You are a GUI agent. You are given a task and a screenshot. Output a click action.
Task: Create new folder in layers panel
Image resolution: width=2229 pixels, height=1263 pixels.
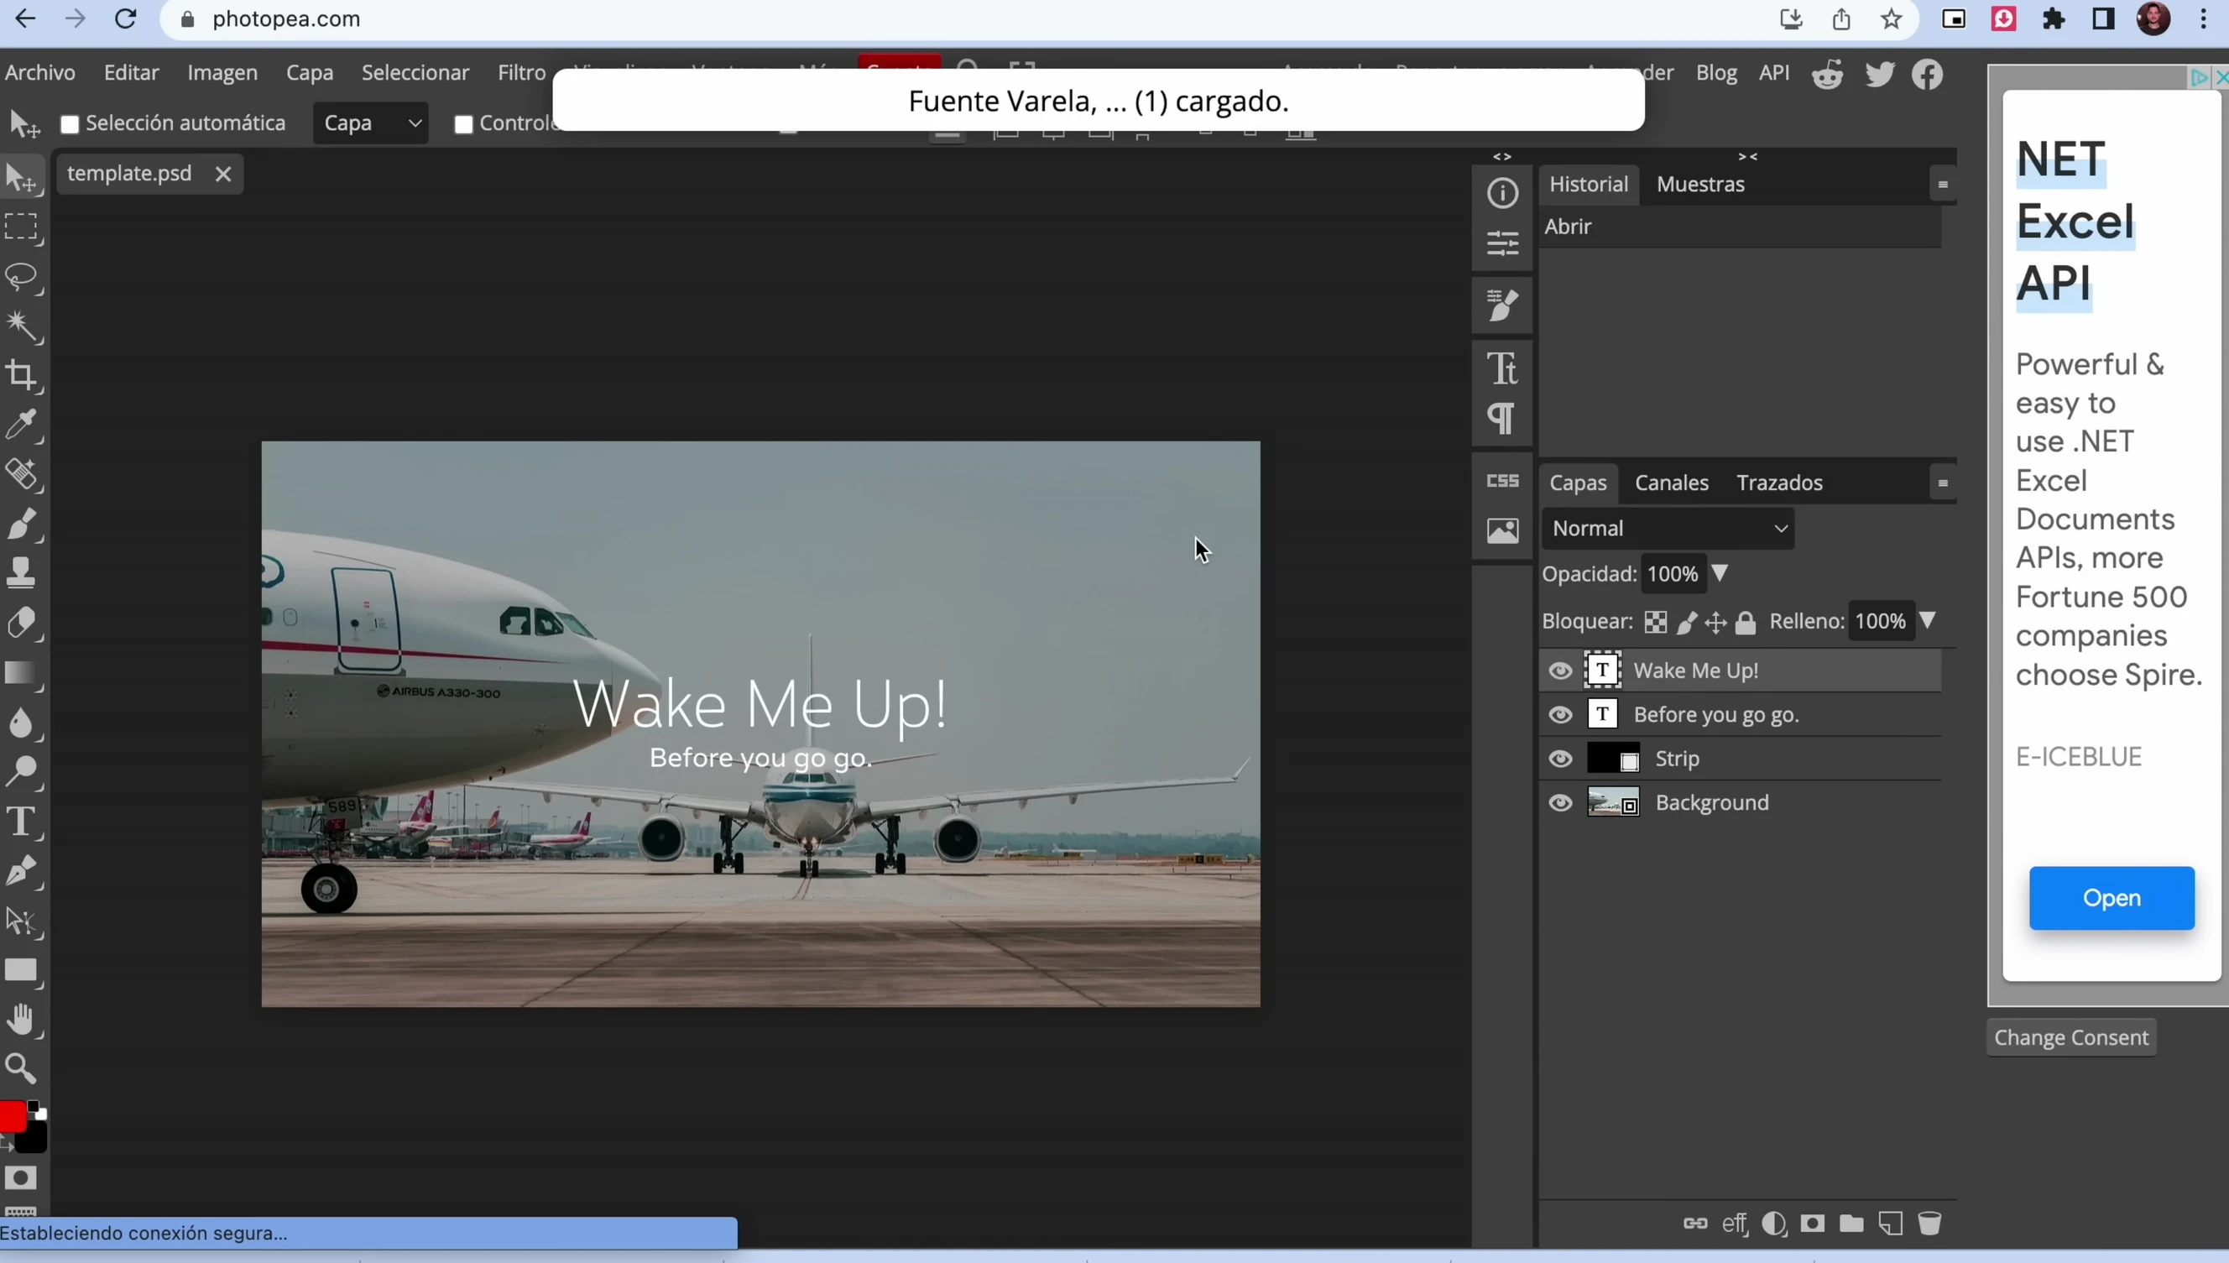click(x=1851, y=1224)
